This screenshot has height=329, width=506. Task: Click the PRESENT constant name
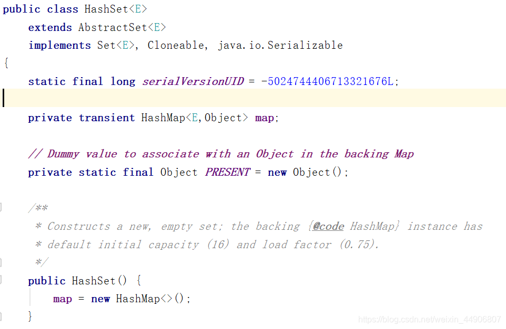click(227, 172)
